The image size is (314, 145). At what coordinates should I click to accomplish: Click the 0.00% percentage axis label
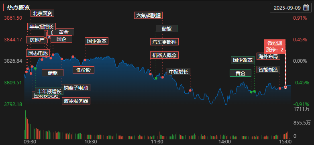point(300,61)
